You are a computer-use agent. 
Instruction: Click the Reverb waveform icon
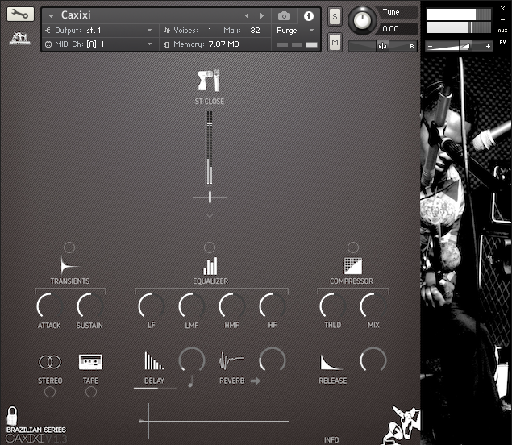pyautogui.click(x=231, y=360)
